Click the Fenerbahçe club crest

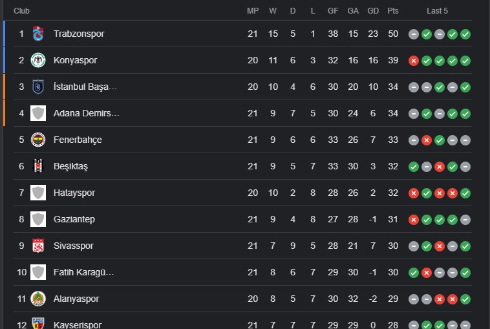pos(38,140)
